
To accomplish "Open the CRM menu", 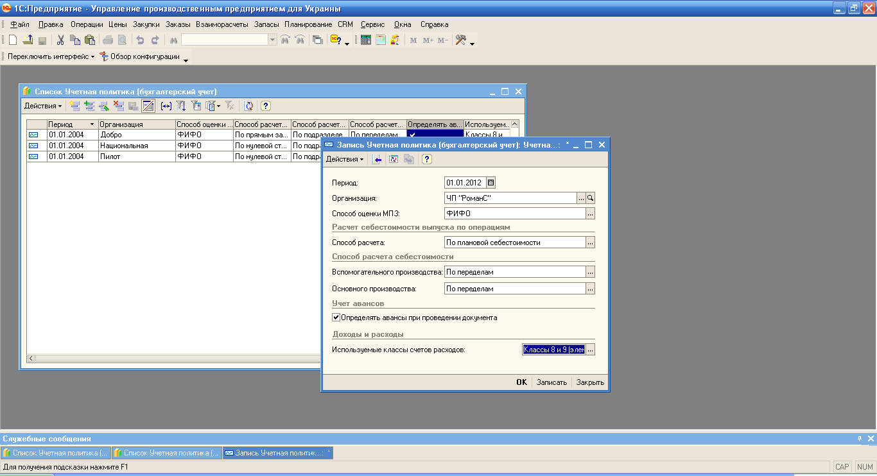I will pyautogui.click(x=345, y=24).
